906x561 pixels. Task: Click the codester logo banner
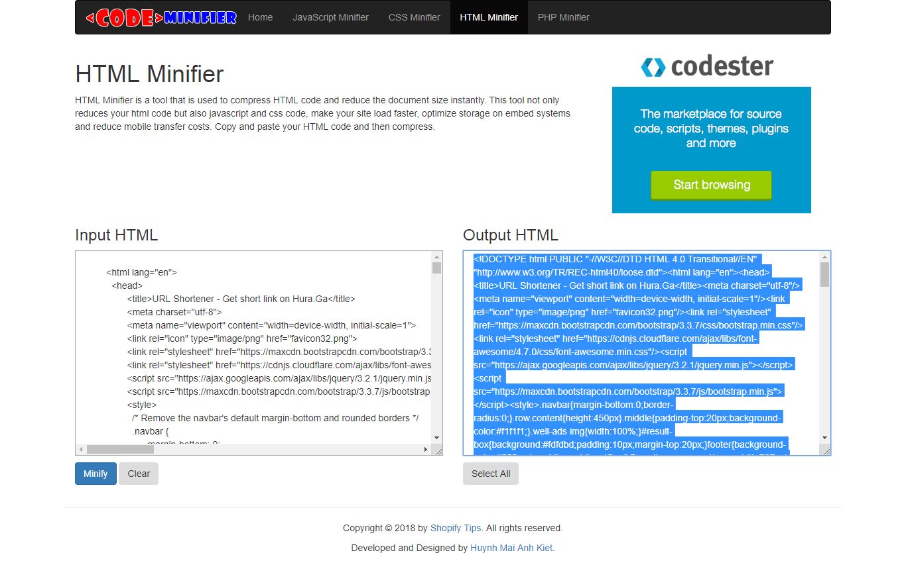pos(707,66)
